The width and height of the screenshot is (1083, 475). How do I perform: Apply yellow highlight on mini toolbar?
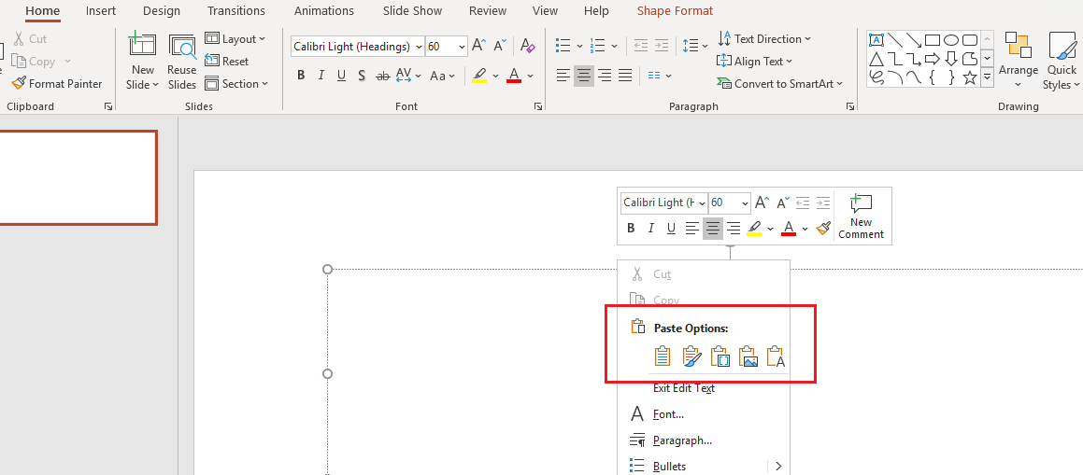[x=754, y=229]
